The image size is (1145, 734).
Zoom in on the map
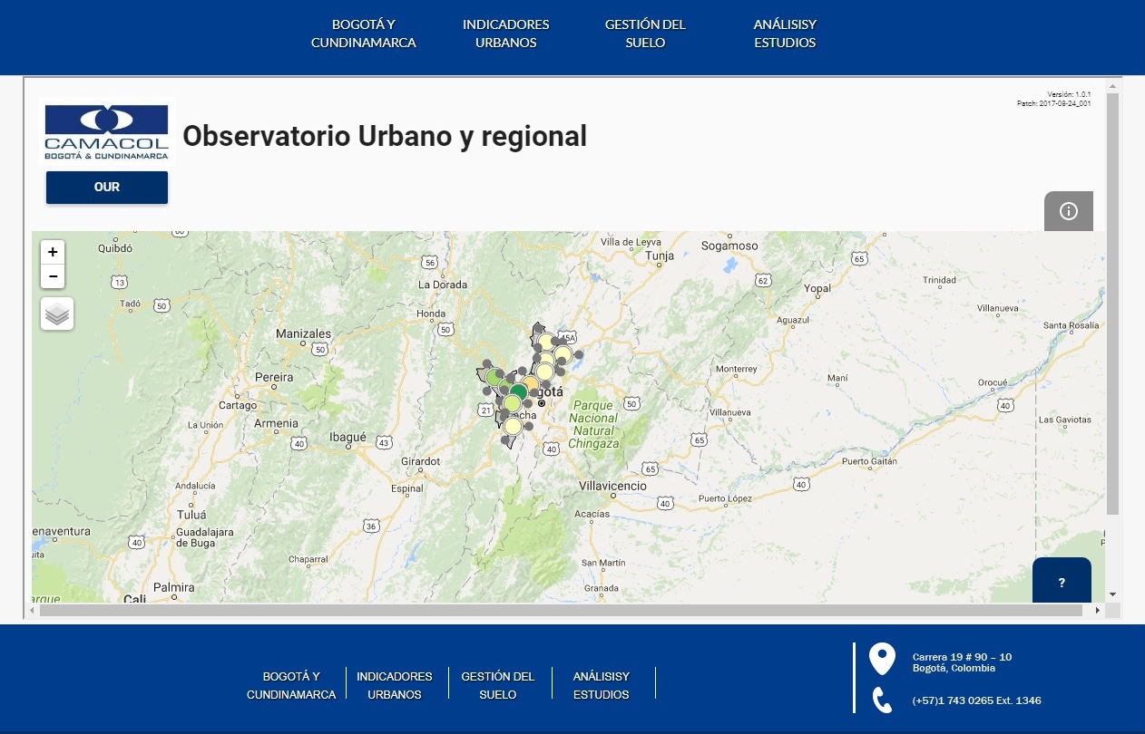click(53, 252)
